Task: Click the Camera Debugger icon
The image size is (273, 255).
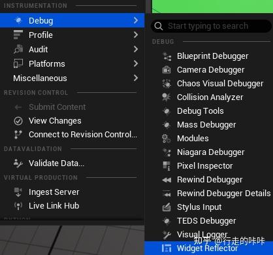Action: 167,70
